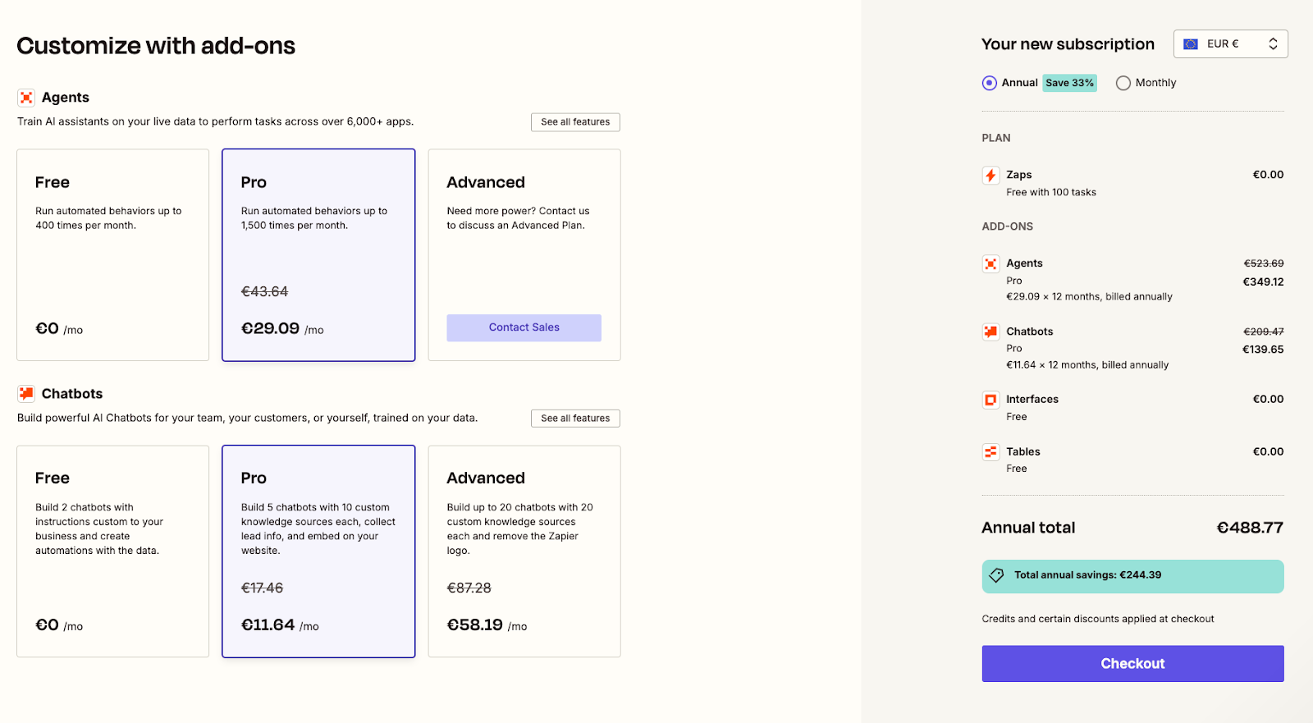Viewport: 1313px width, 723px height.
Task: Click the Zaps lightning icon in plan summary
Action: [x=990, y=176]
